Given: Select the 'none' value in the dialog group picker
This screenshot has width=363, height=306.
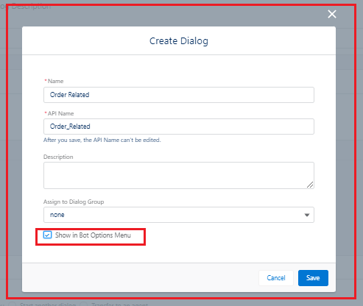Looking at the screenshot, I should 57,215.
